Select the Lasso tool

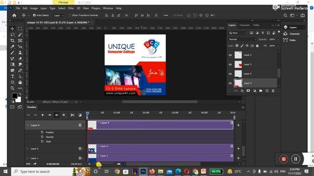[x=12, y=35]
